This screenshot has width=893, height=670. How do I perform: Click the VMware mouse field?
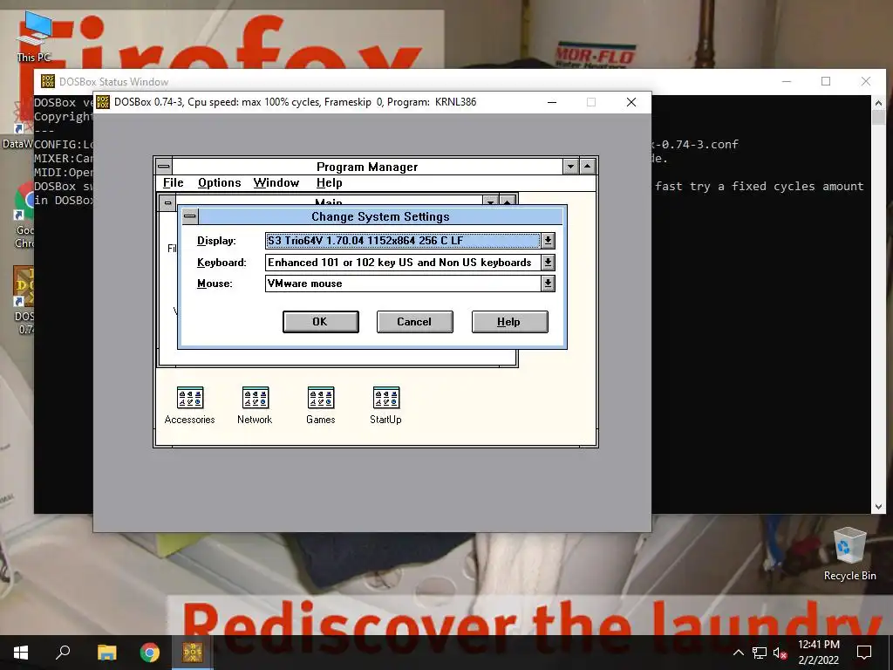403,284
